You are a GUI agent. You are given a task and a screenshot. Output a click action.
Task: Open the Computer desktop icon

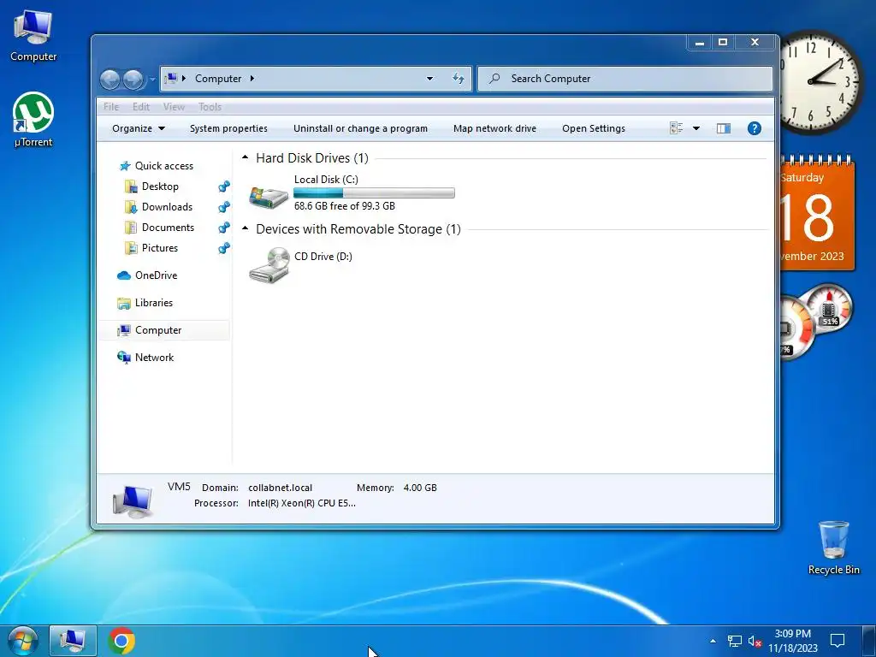tap(33, 36)
